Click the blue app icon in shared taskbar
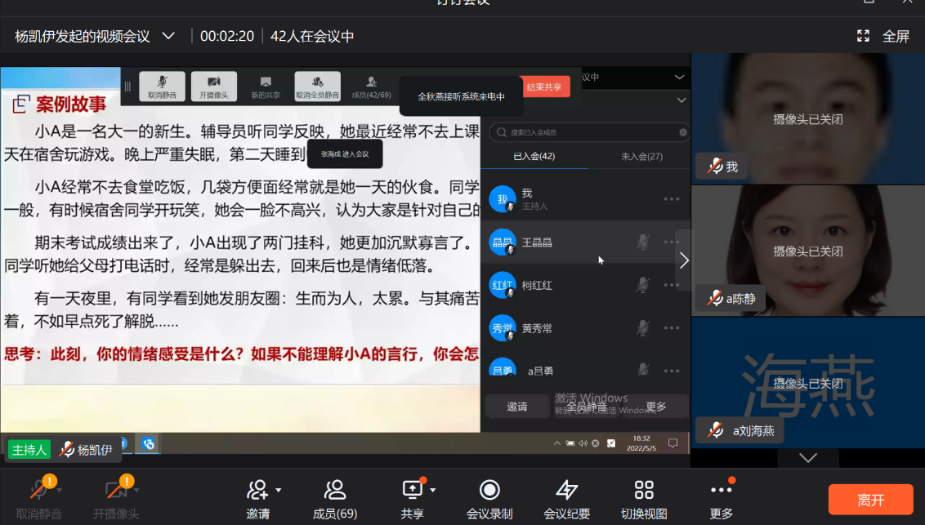The width and height of the screenshot is (925, 525). (x=148, y=443)
